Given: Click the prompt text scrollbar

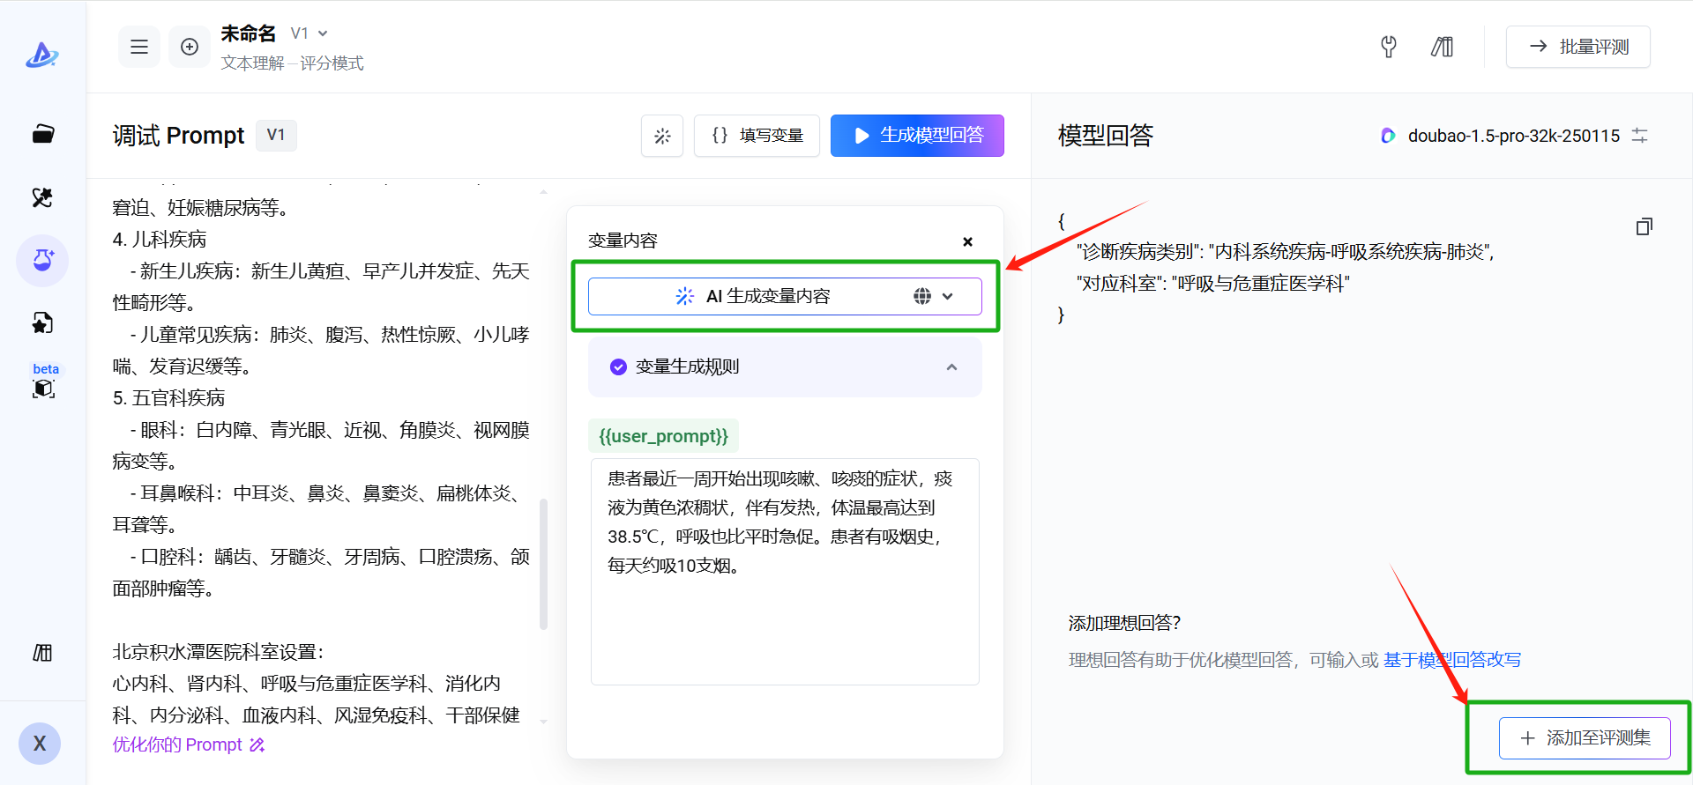Looking at the screenshot, I should point(543,564).
